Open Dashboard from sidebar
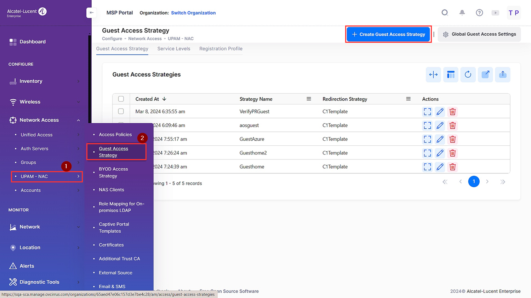 pos(33,42)
